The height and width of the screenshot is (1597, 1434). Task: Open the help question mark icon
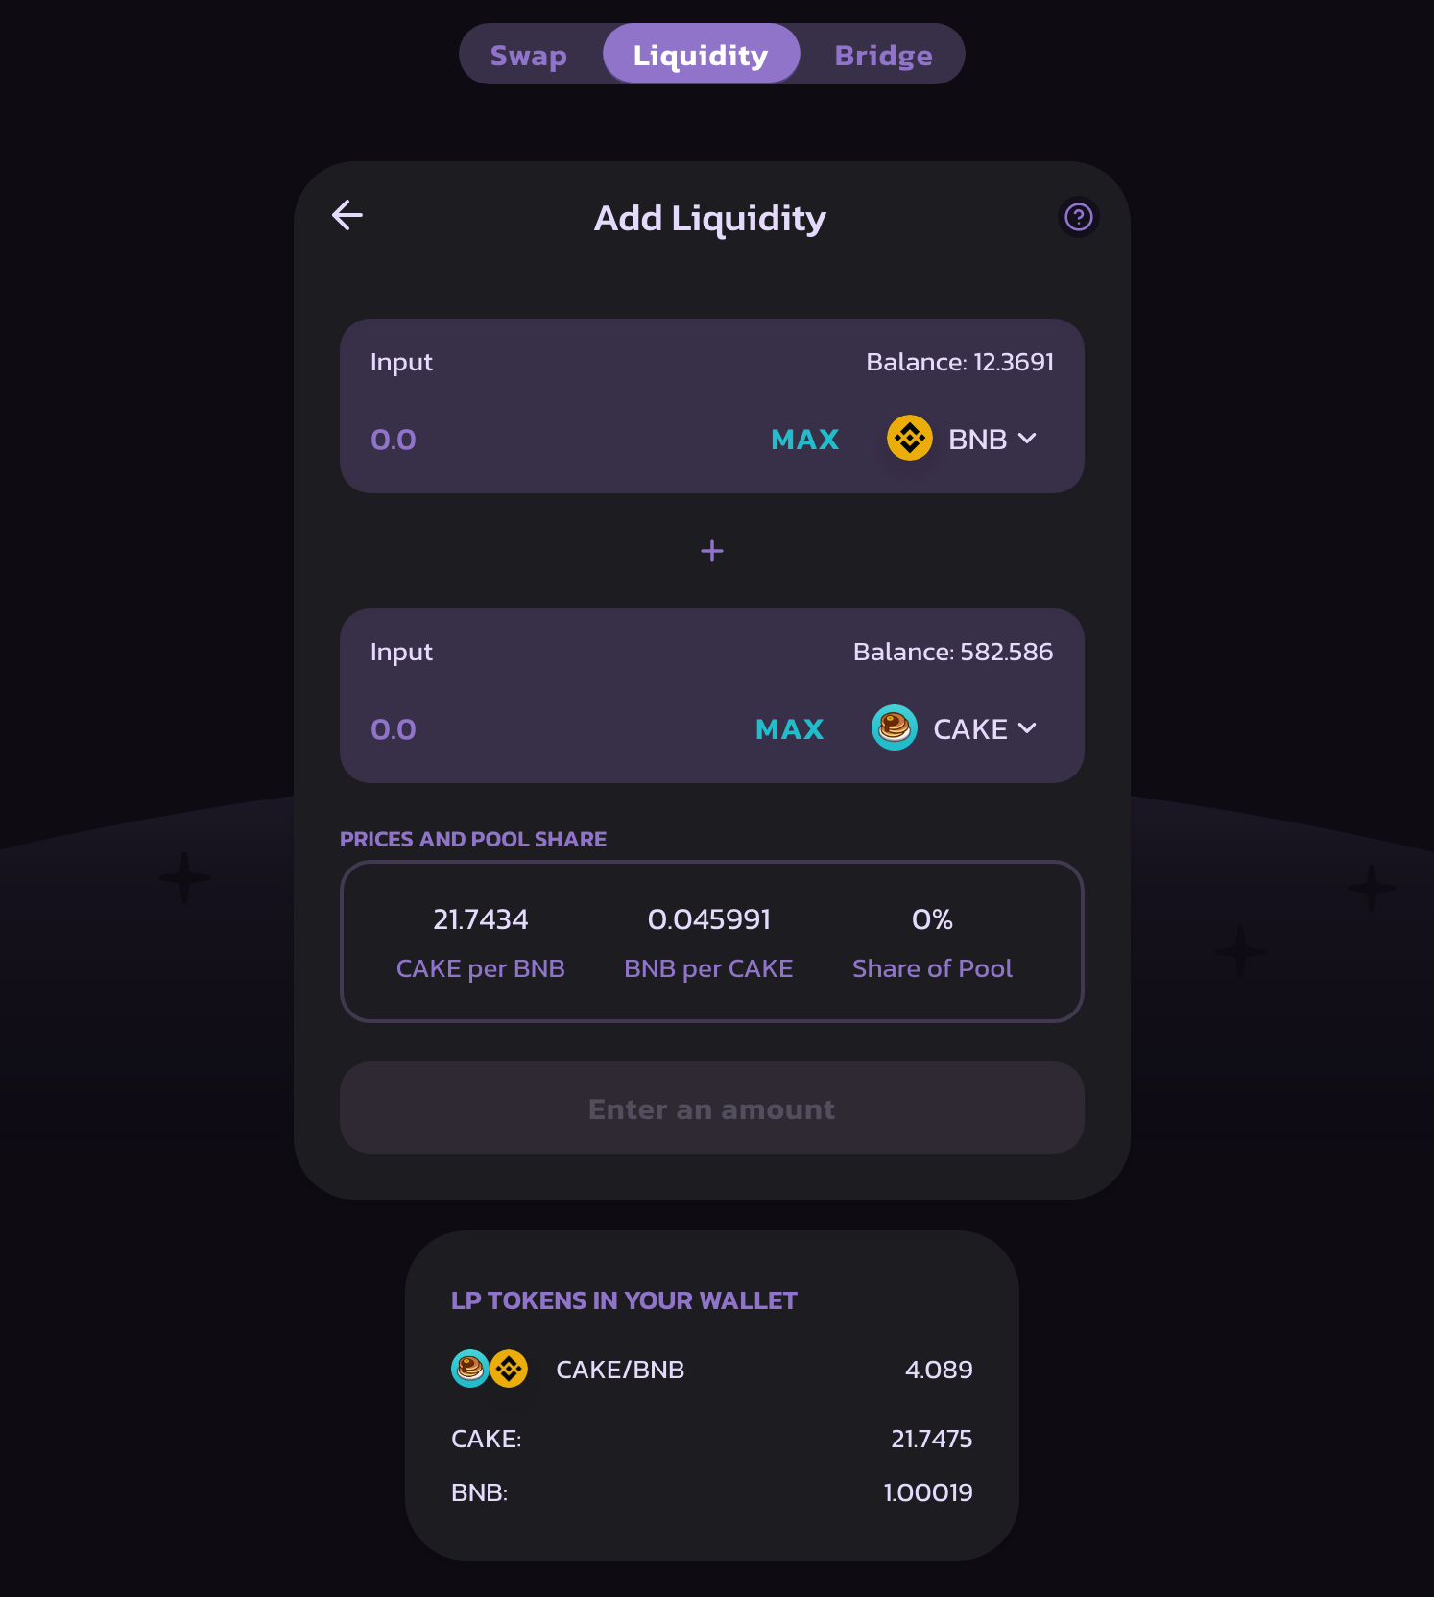tap(1079, 217)
